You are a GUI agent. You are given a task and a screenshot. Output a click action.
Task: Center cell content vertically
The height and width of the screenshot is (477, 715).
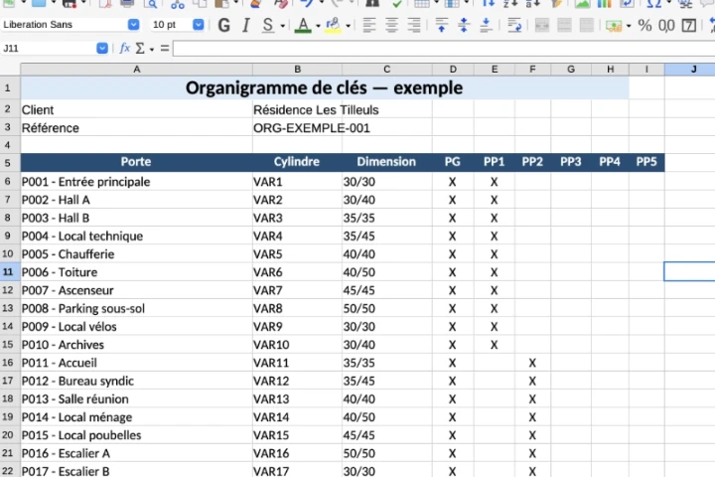(x=464, y=25)
